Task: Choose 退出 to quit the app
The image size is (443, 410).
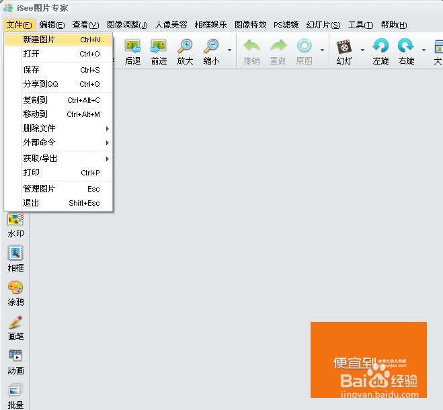Action: click(58, 203)
